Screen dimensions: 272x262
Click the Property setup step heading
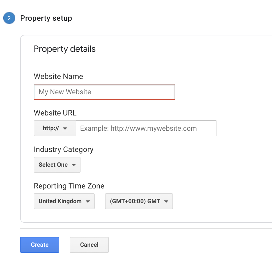(x=46, y=19)
